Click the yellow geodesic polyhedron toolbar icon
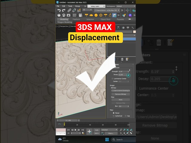Image resolution: width=191 pixels, height=143 pixels. pyautogui.click(x=101, y=15)
